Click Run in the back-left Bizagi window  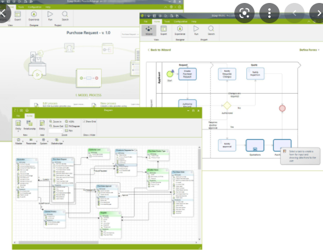click(50, 16)
